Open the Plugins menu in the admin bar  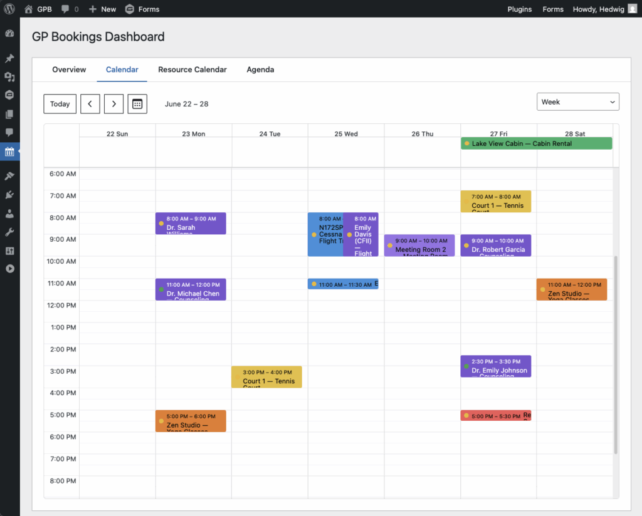(520, 9)
